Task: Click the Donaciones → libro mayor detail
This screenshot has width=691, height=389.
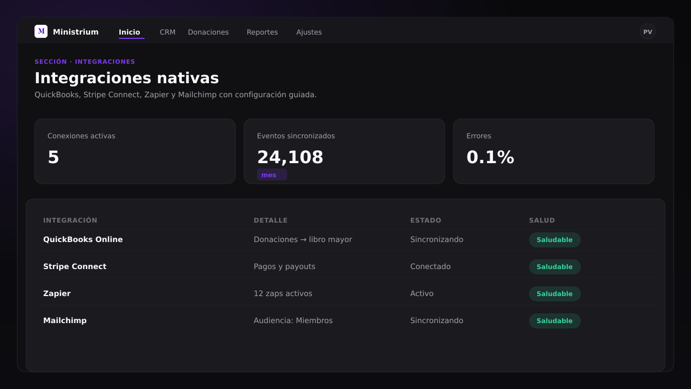Action: click(303, 239)
